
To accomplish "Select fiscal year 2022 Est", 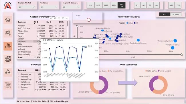I will [122, 5].
